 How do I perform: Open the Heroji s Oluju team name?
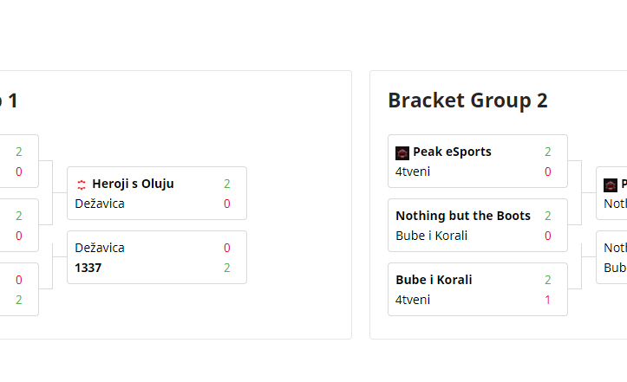(133, 184)
